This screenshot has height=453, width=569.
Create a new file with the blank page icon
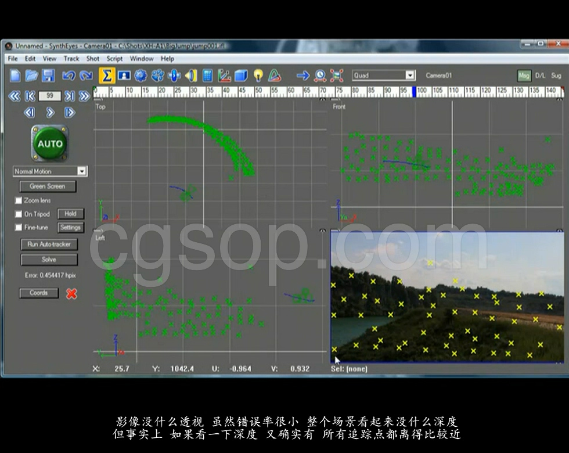[15, 75]
